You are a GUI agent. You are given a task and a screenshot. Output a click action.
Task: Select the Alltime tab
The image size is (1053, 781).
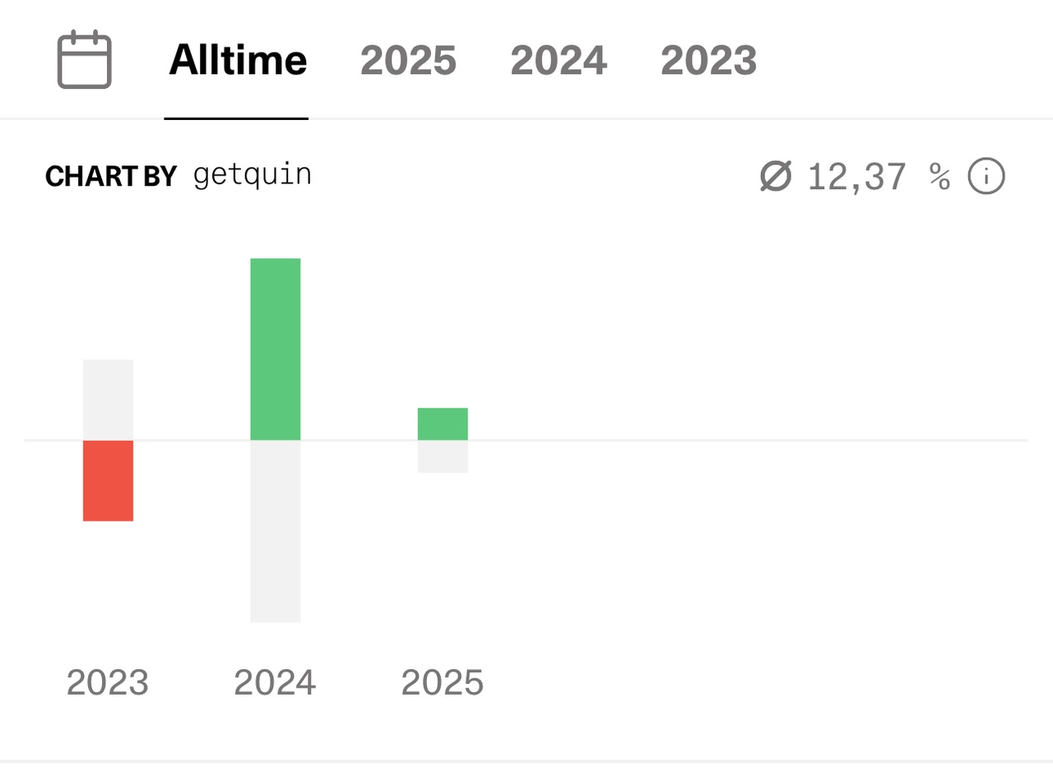tap(238, 60)
